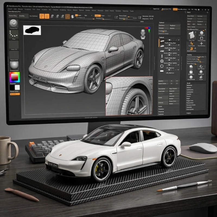Click the red-blue-green axis gizmo in viewport
The width and height of the screenshot is (217, 217).
(148, 29)
